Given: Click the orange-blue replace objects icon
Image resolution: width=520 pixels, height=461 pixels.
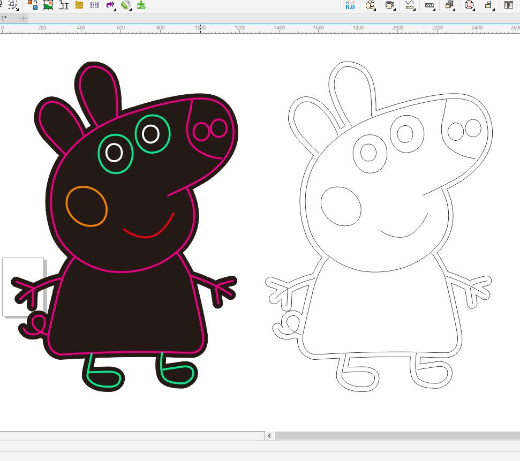Looking at the screenshot, I should click(x=33, y=5).
